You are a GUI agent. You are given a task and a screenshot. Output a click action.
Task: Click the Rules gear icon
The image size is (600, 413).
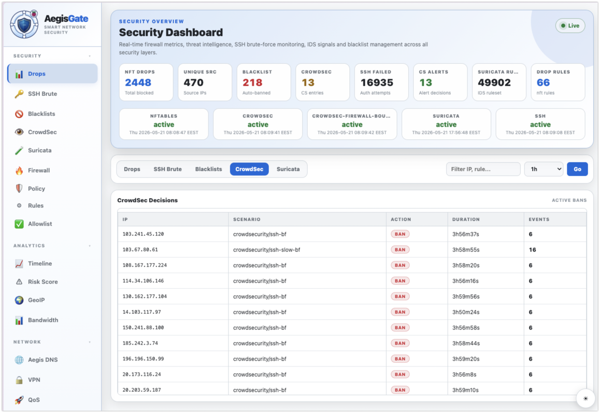(x=19, y=205)
